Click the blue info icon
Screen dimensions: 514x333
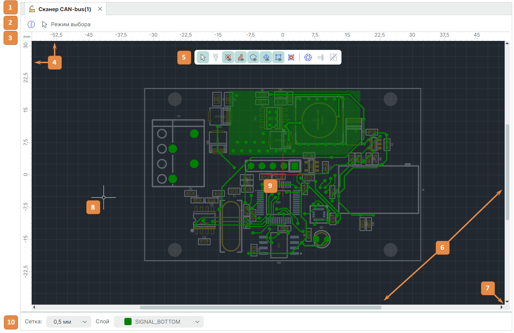[x=31, y=24]
